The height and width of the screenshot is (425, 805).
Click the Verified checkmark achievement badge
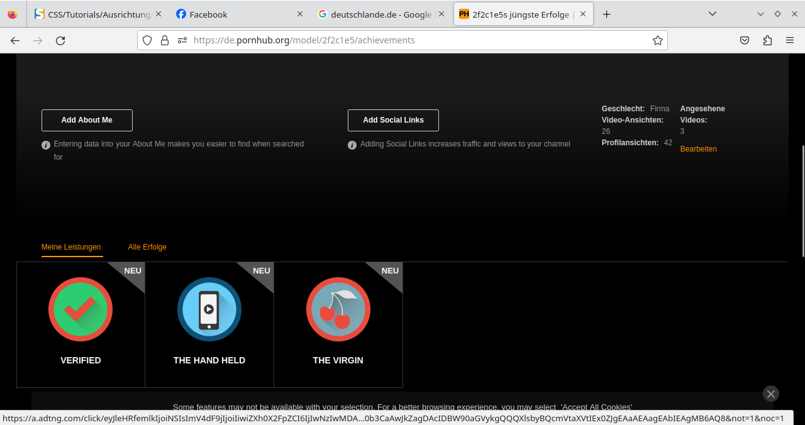point(80,309)
